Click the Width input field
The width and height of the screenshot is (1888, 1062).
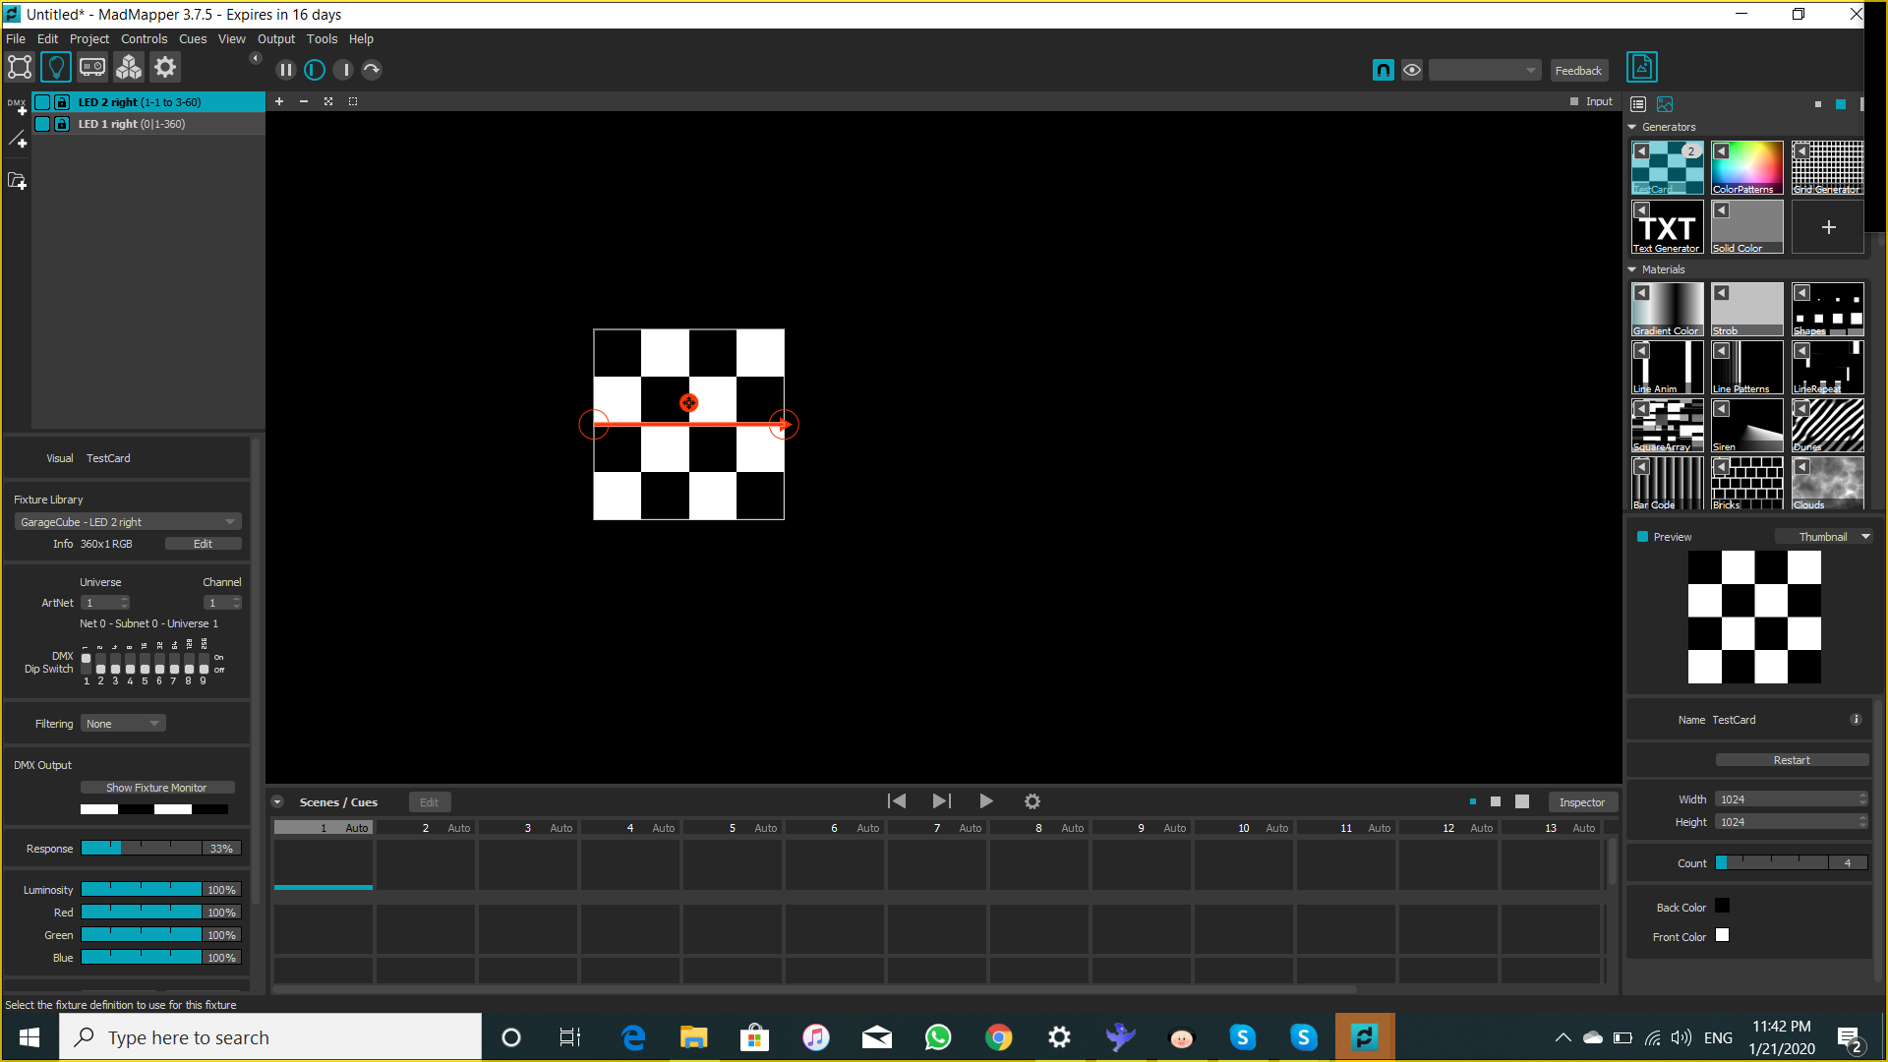(x=1791, y=799)
